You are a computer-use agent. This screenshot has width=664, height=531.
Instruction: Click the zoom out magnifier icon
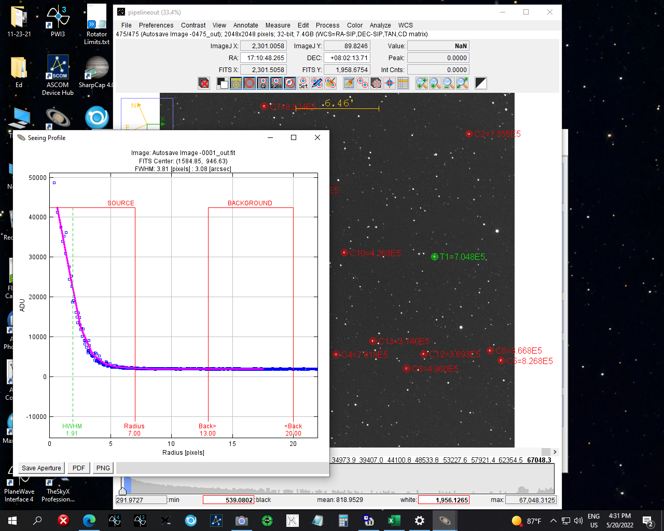click(x=449, y=83)
